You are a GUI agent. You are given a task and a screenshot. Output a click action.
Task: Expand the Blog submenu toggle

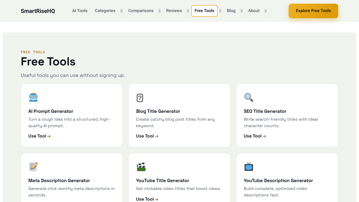point(242,11)
